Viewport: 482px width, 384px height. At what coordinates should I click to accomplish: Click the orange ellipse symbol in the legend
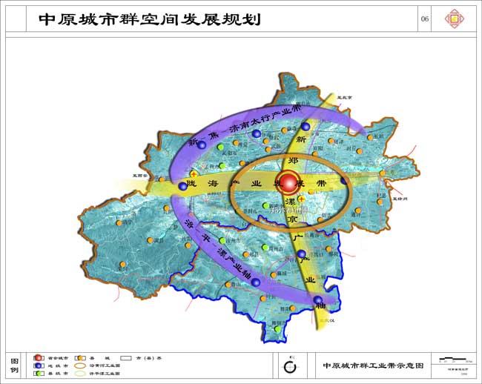81,366
